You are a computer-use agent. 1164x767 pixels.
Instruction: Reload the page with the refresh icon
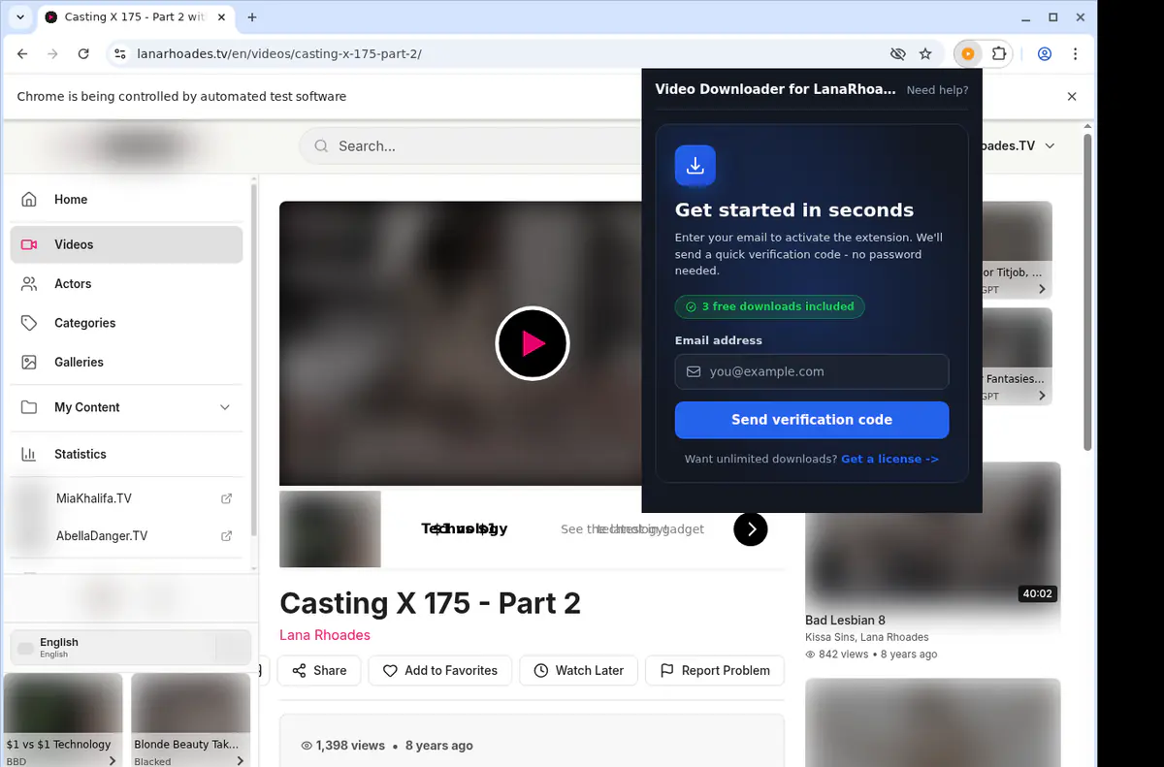click(83, 54)
